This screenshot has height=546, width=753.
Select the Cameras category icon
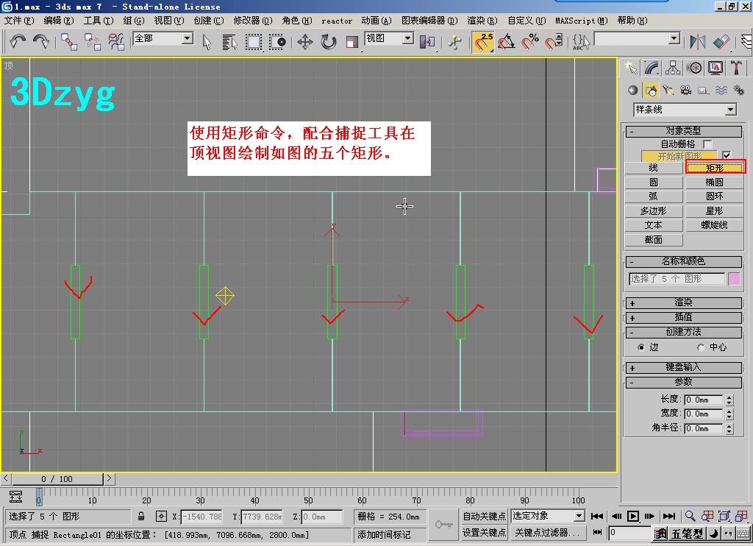tap(685, 91)
